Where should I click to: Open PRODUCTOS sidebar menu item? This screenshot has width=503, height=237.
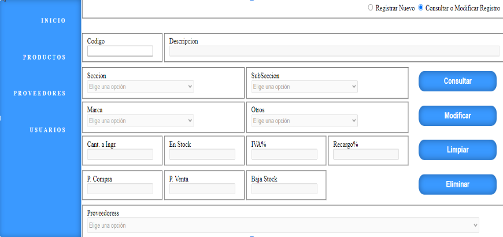coord(44,57)
